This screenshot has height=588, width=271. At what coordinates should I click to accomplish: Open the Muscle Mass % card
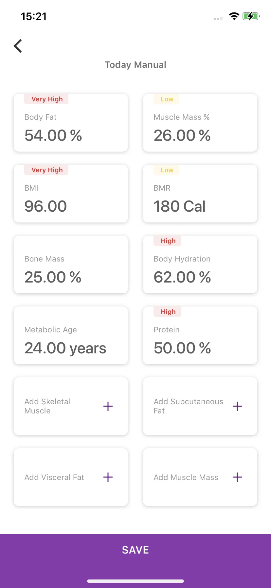(200, 123)
